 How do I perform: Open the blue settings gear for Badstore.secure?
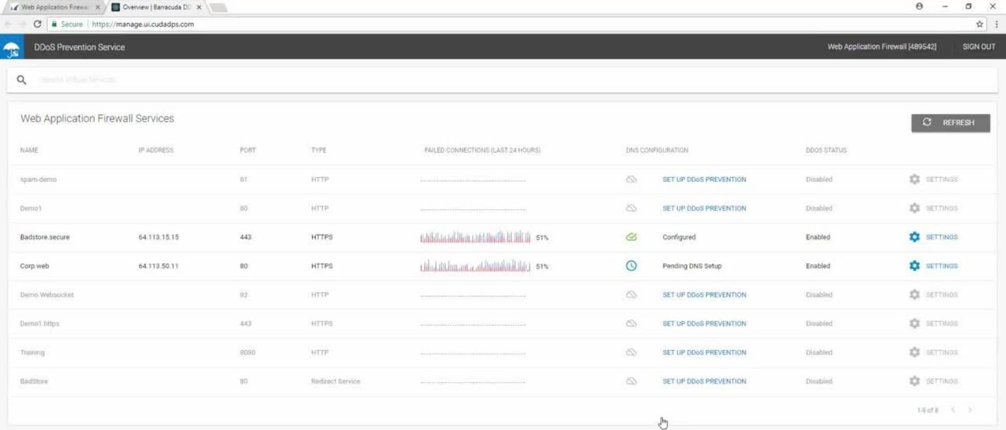(x=914, y=237)
